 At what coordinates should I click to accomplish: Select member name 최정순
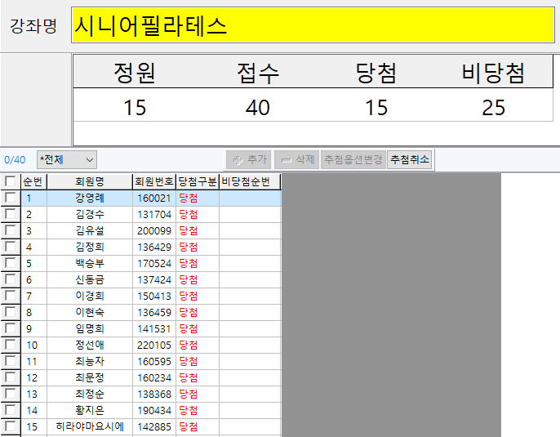pos(90,395)
